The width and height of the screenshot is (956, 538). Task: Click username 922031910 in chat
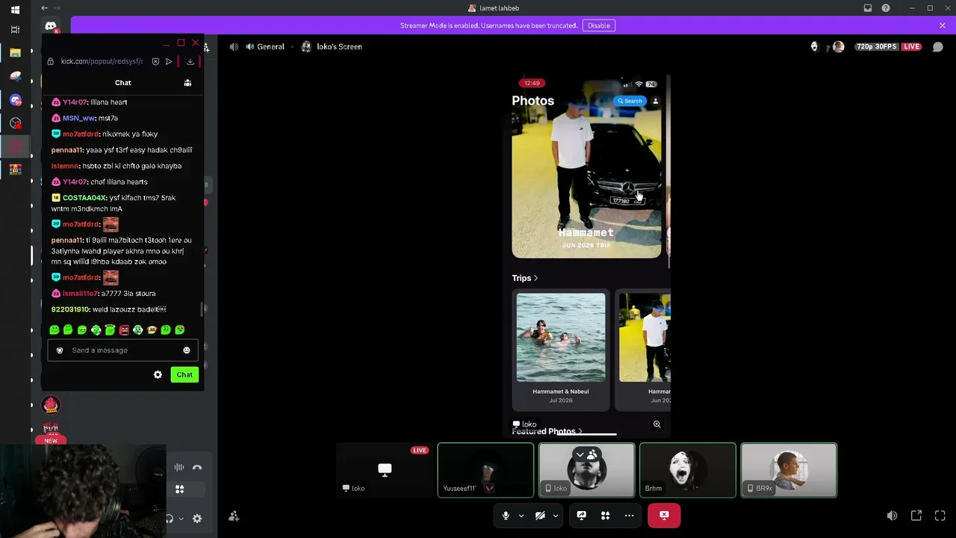coord(70,309)
